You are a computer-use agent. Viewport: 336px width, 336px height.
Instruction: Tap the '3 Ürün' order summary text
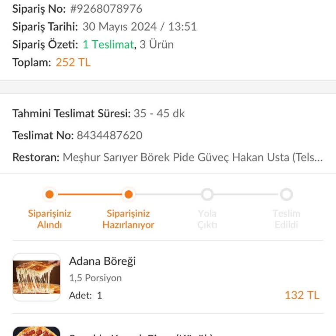coord(157,45)
